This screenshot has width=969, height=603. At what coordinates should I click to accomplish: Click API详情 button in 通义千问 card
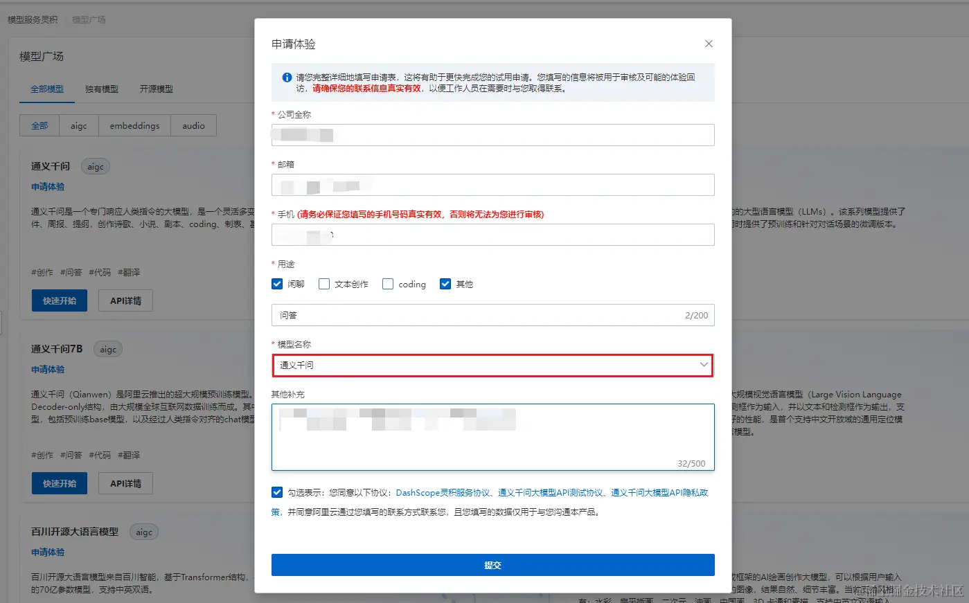125,300
